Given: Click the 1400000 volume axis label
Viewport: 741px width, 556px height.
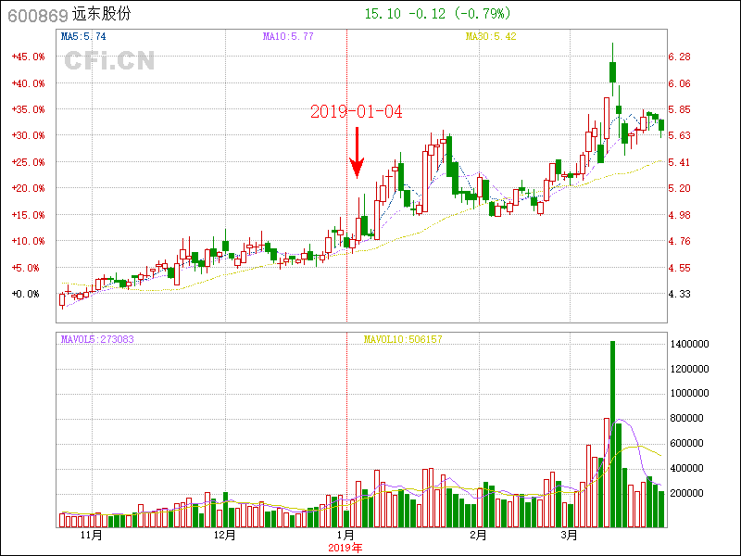Looking at the screenshot, I should (x=688, y=344).
